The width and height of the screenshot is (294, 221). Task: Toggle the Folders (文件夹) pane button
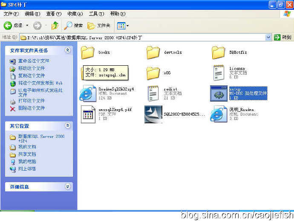pyautogui.click(x=99, y=26)
